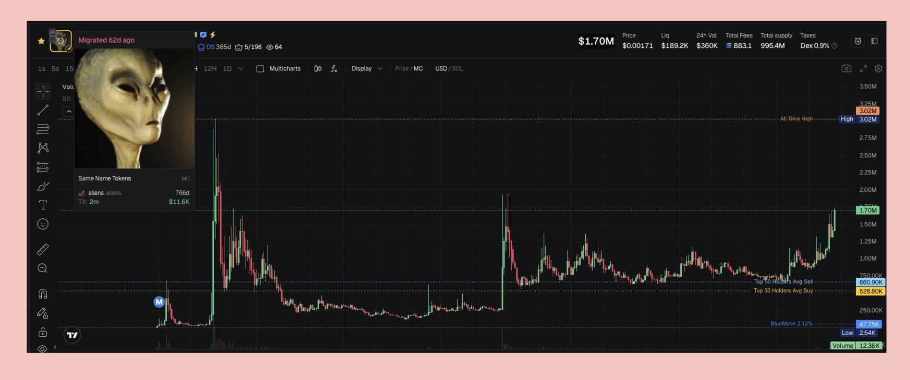This screenshot has width=910, height=380.
Task: Open the token avatar thumbnail
Action: 60,41
